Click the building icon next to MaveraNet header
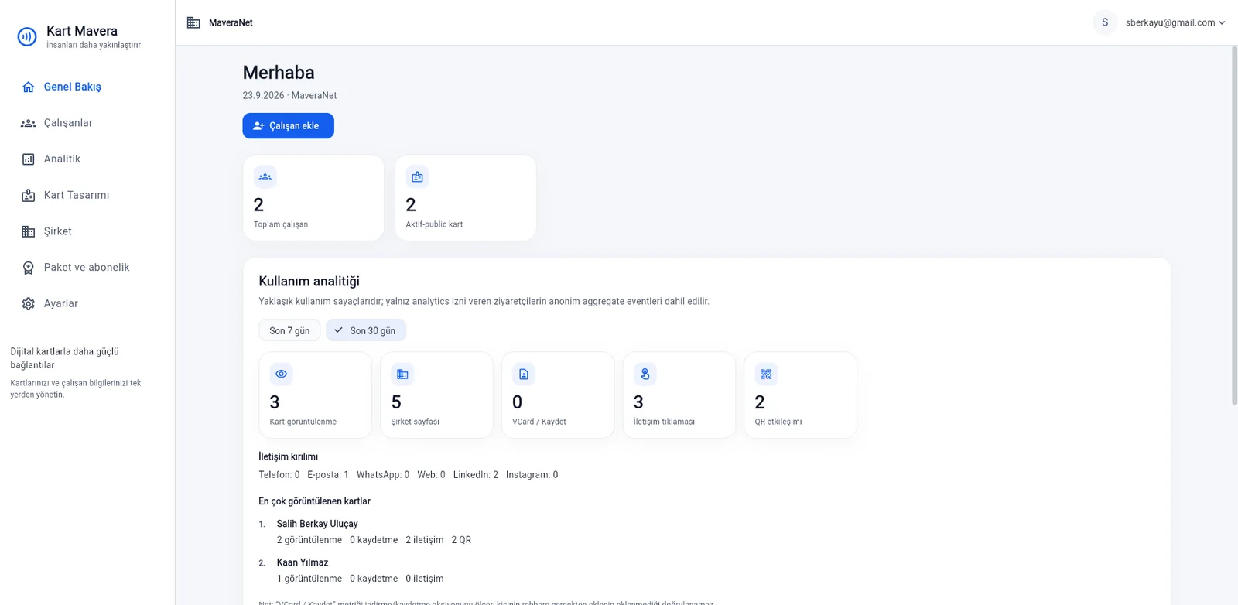 (x=193, y=22)
